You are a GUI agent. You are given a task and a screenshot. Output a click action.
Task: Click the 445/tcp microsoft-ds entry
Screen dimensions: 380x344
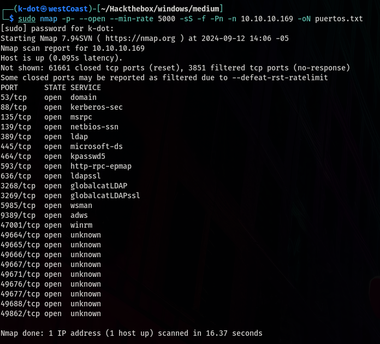pyautogui.click(x=62, y=146)
